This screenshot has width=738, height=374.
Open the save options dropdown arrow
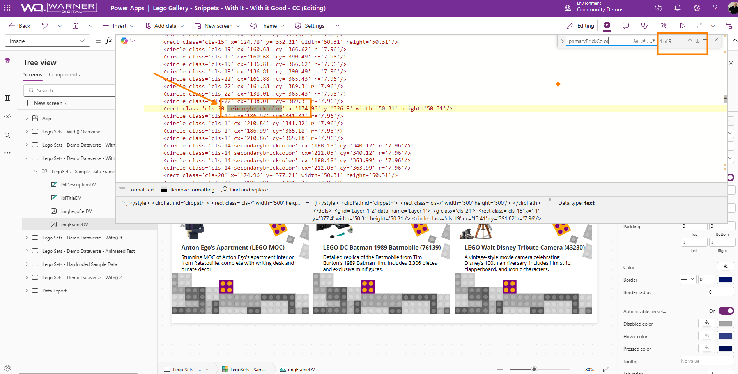coord(713,26)
